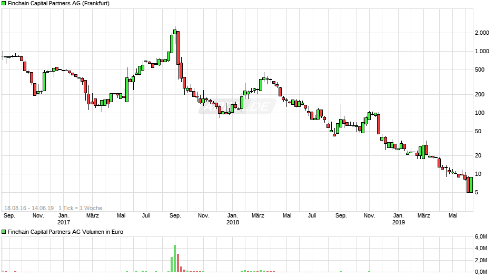The height and width of the screenshot is (277, 495).
Task: Click the '100' price axis label
Action: click(480, 113)
